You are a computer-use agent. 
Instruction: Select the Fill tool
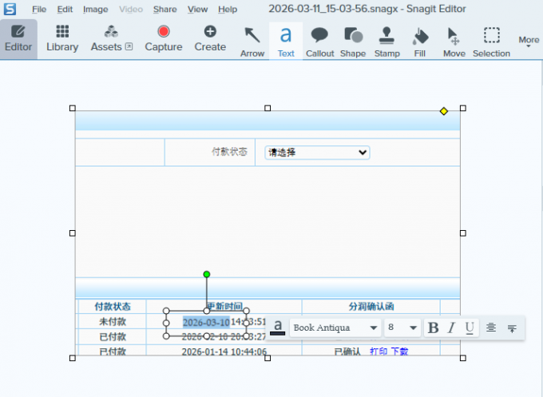coord(420,42)
